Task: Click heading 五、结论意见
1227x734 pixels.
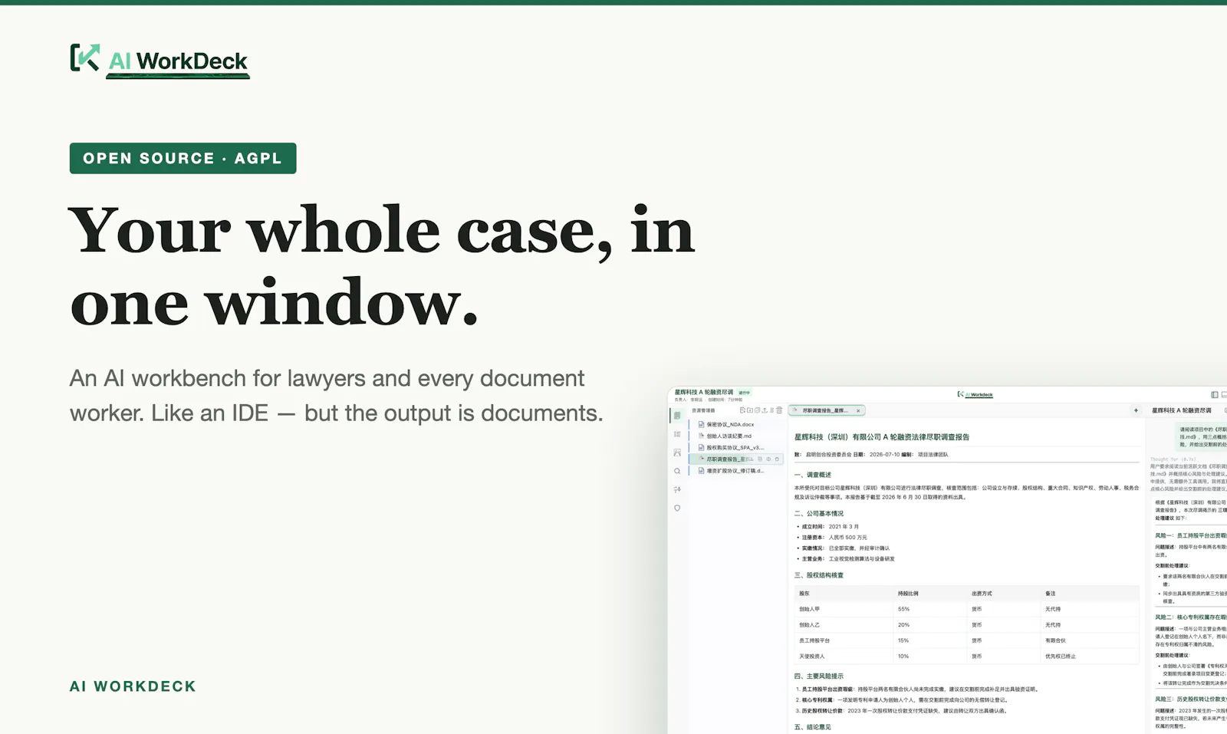Action: [813, 727]
